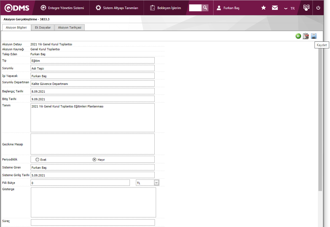This screenshot has width=330, height=227.
Task: Click the green back arrow icon
Action: pos(298,36)
